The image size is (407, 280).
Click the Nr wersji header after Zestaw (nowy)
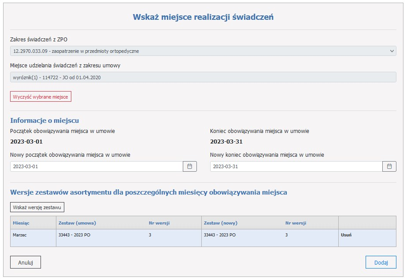[x=296, y=223]
